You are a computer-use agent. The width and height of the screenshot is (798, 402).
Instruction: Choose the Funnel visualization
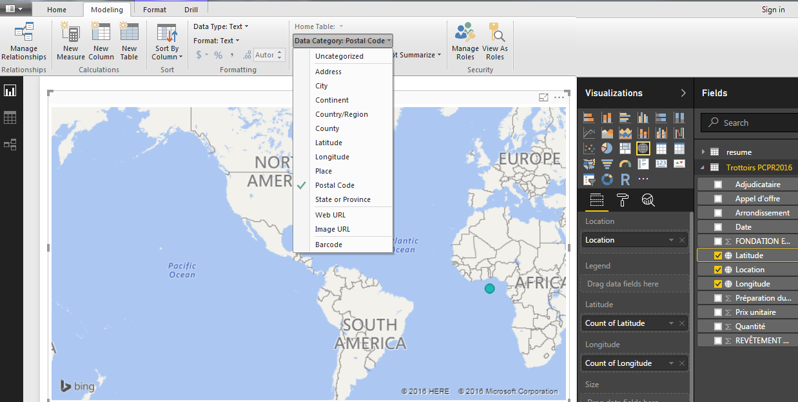[x=607, y=164]
